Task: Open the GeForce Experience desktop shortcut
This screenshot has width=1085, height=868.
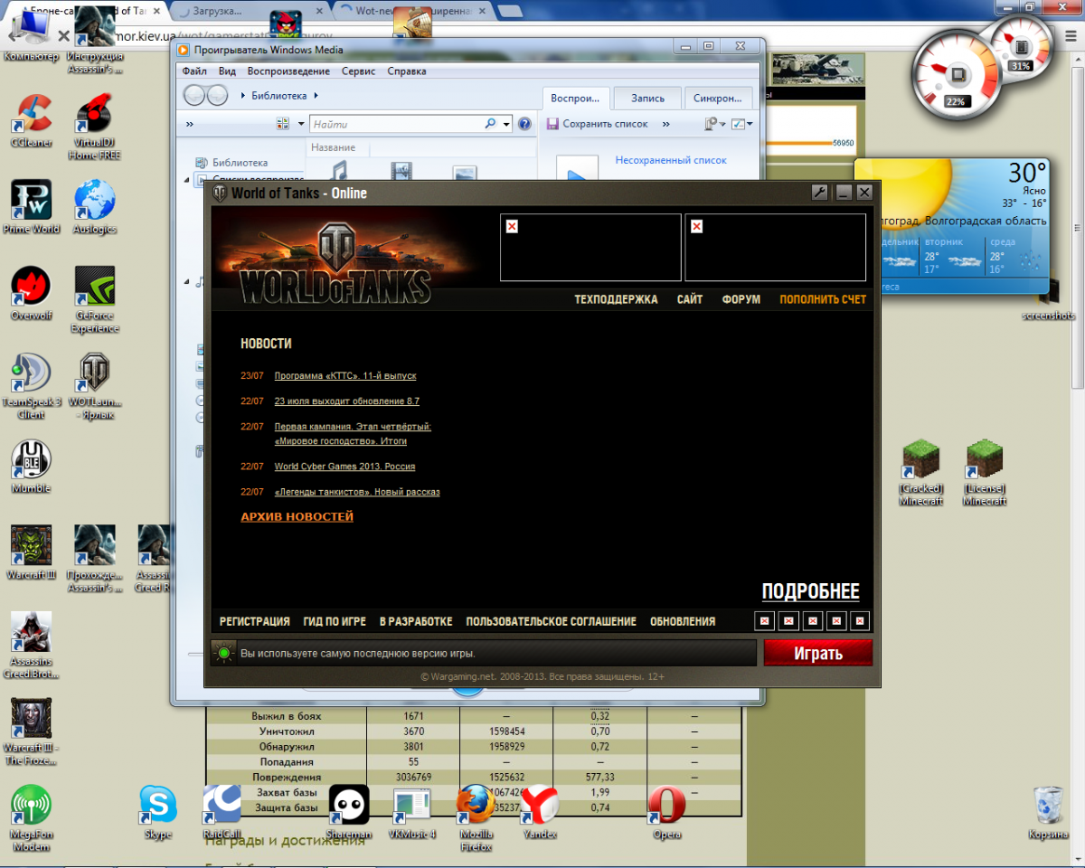Action: (x=95, y=298)
